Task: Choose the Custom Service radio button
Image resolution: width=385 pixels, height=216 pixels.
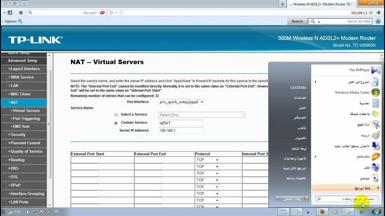Action: [x=116, y=123]
